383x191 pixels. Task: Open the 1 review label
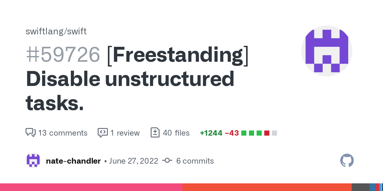click(x=125, y=133)
